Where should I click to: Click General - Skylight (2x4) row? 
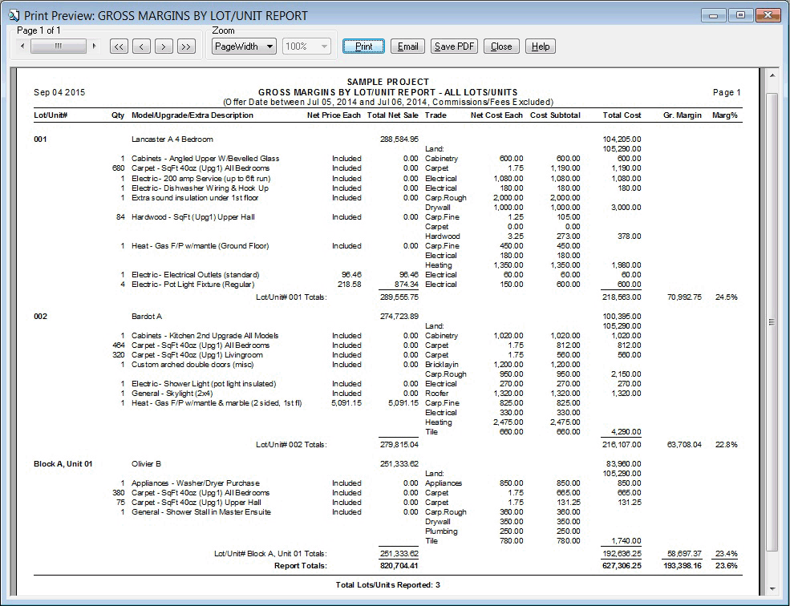[x=172, y=394]
